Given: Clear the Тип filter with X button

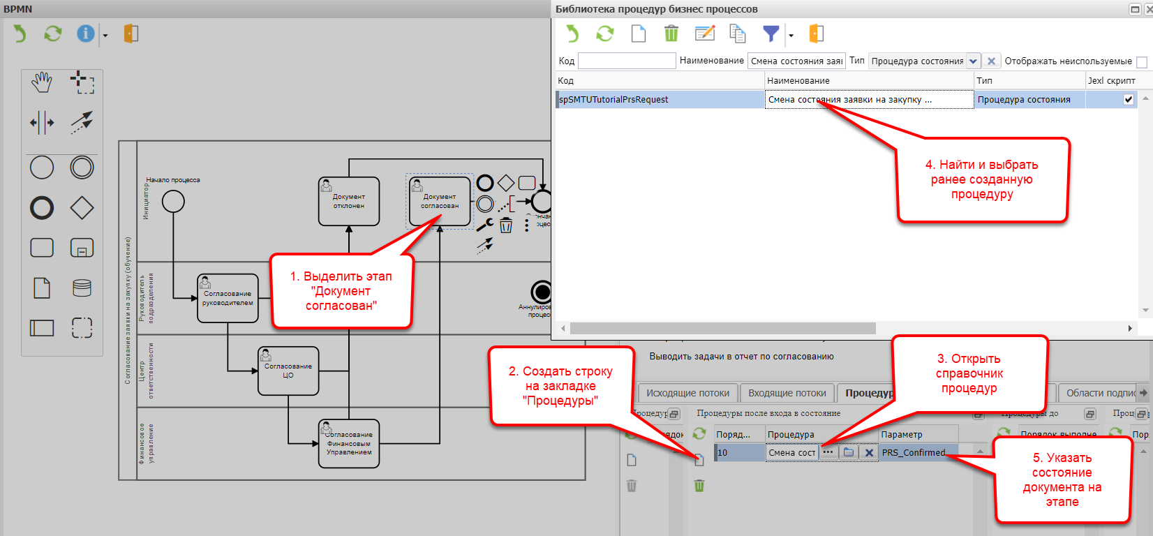Looking at the screenshot, I should (991, 61).
